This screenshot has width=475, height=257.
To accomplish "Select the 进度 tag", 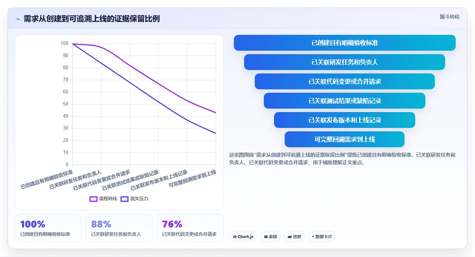I will (x=294, y=237).
